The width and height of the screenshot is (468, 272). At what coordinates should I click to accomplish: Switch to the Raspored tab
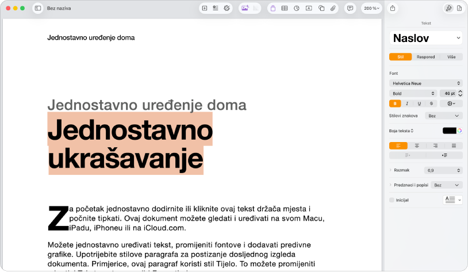point(425,57)
